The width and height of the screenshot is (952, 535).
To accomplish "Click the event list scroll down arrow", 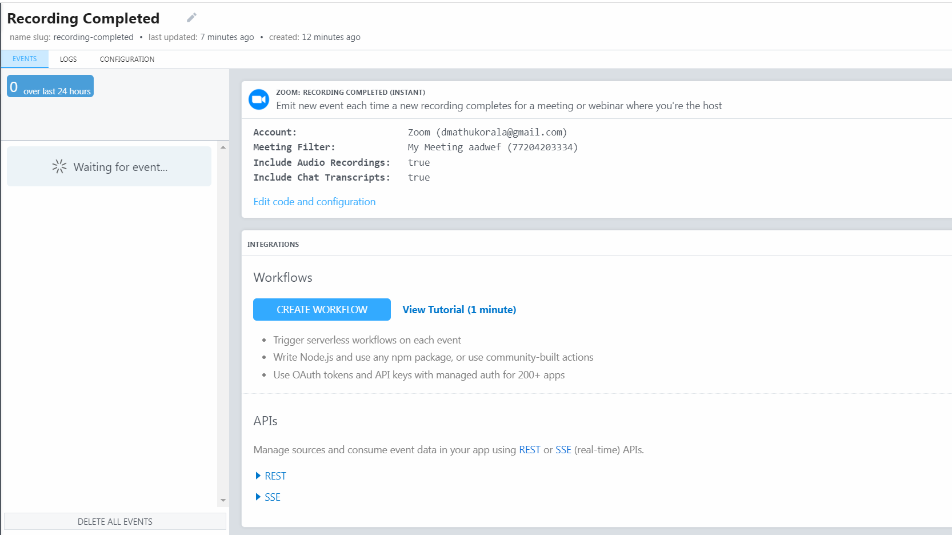I will 223,500.
